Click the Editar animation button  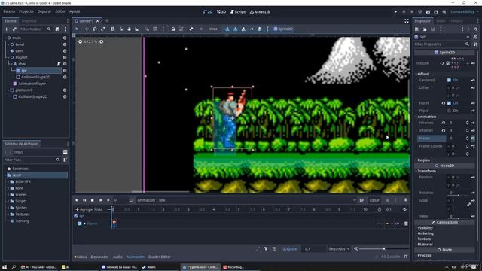coord(374,200)
